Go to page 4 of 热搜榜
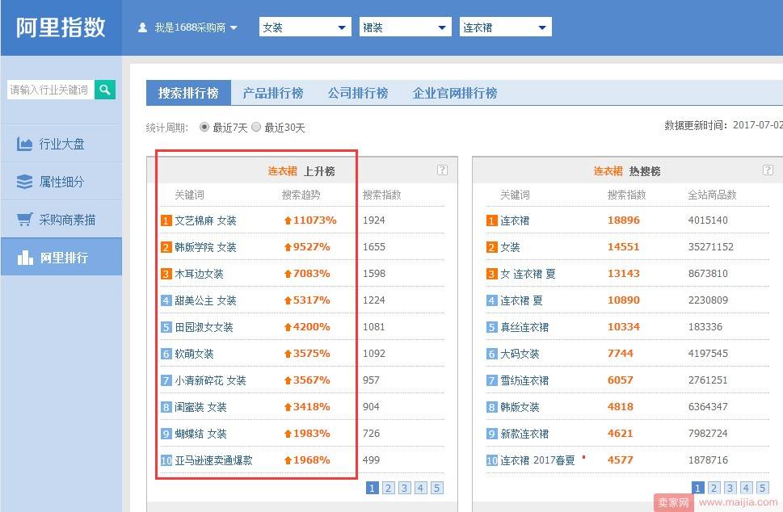783x512 pixels. point(746,488)
